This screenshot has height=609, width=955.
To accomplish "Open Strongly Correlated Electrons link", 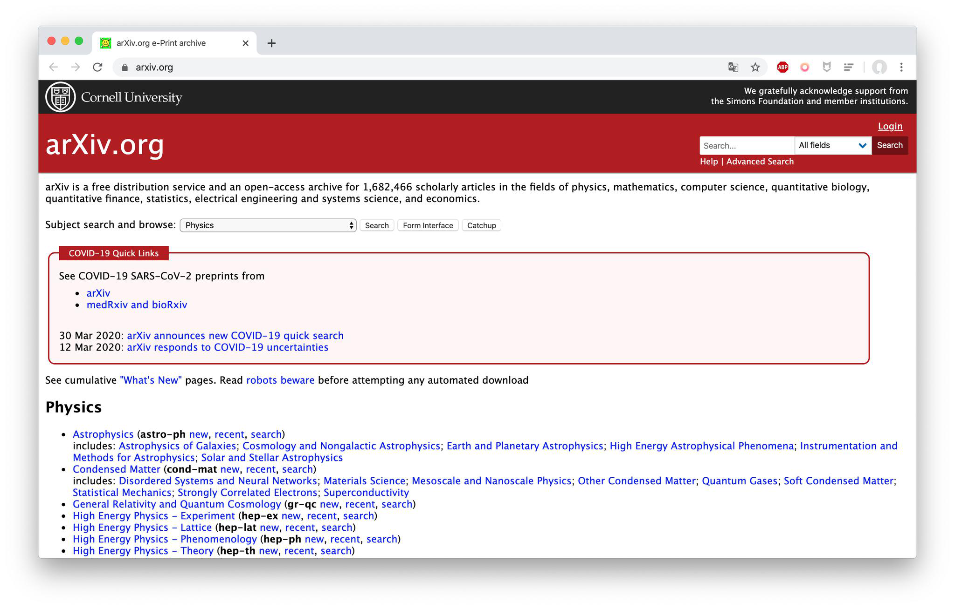I will point(248,493).
